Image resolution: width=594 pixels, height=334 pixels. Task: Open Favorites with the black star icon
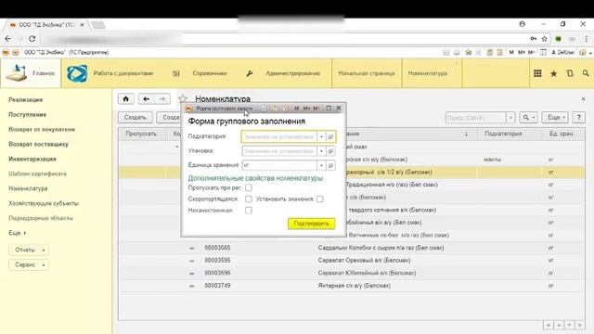[x=553, y=73]
